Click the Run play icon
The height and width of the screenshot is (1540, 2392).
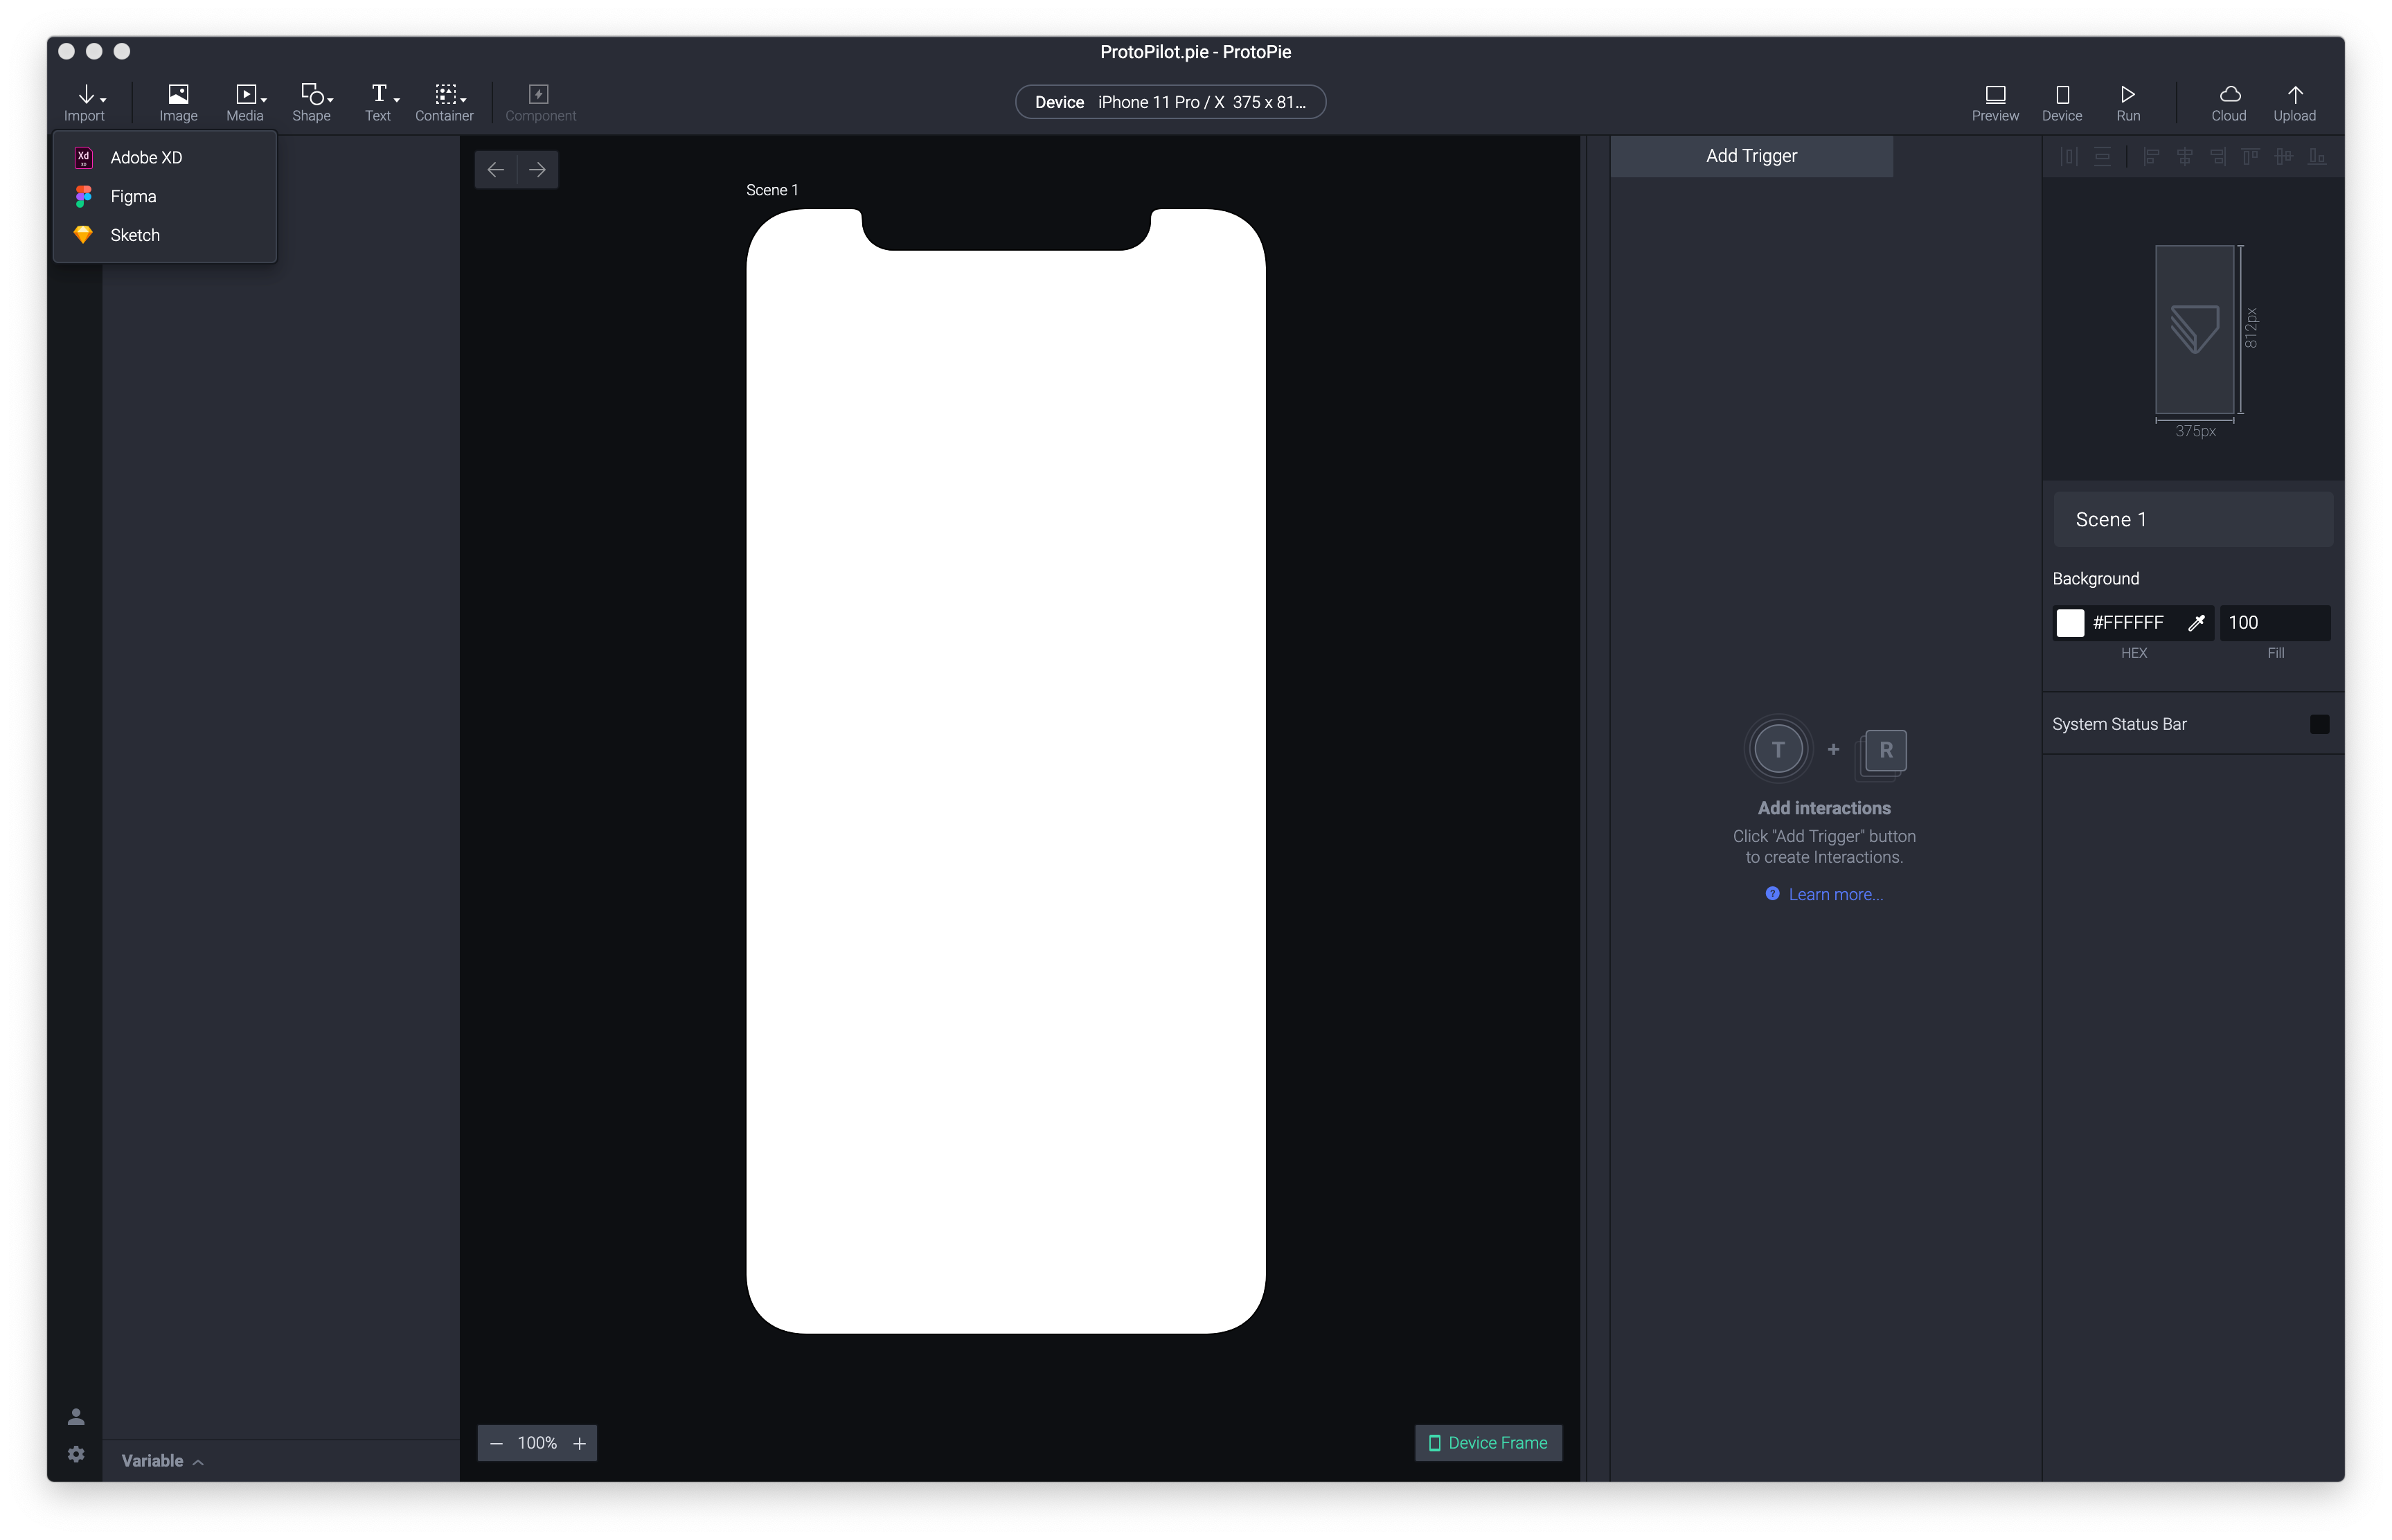click(x=2127, y=95)
